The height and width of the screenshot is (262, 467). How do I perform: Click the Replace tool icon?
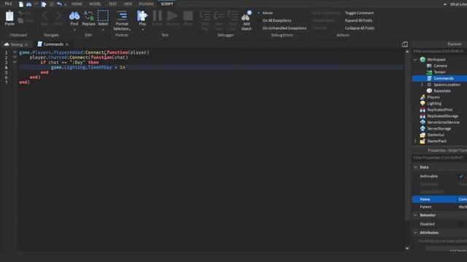(x=88, y=16)
